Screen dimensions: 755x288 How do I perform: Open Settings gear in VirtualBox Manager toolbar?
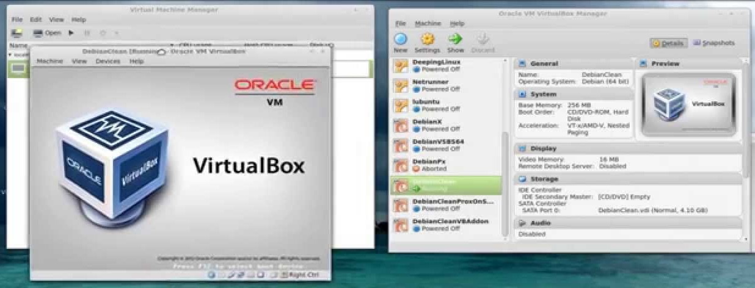(x=427, y=40)
